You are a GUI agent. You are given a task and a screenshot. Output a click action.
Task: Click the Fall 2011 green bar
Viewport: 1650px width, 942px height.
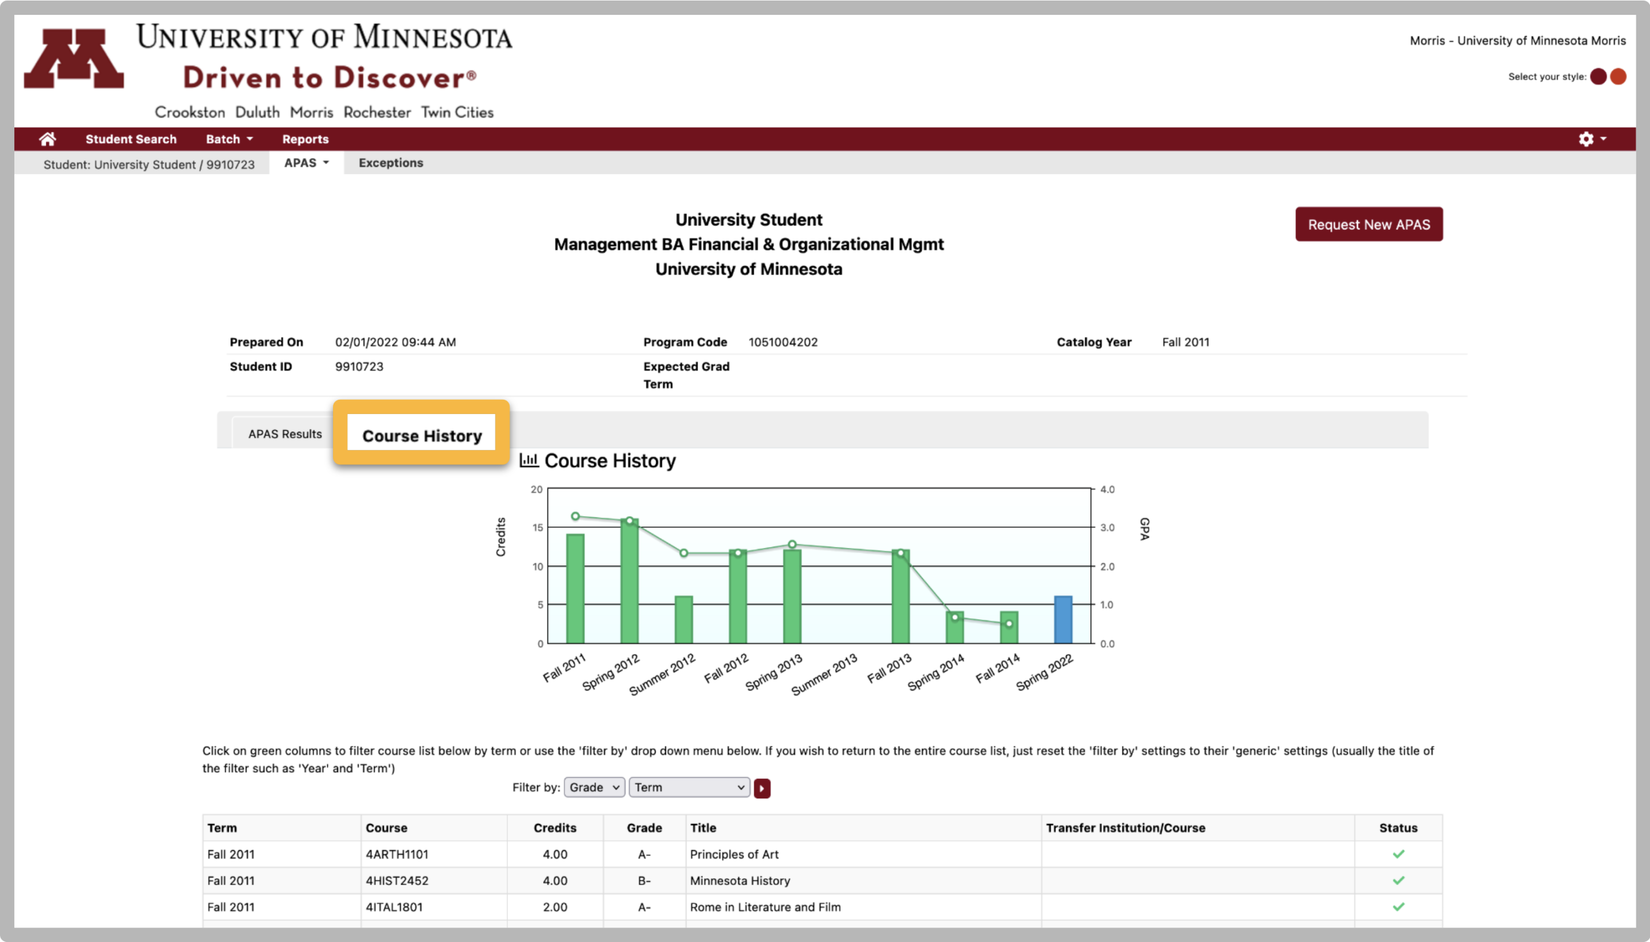point(575,588)
